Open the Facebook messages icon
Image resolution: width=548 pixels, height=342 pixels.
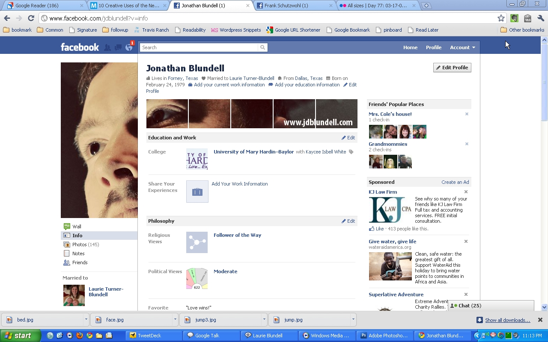[x=118, y=47]
